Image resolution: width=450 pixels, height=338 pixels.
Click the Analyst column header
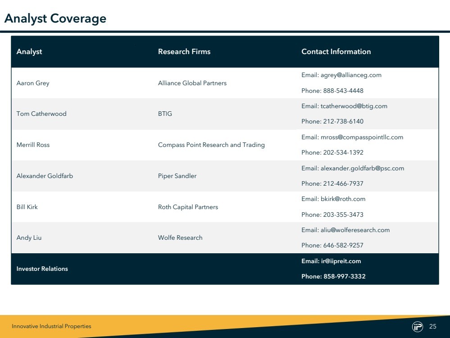click(x=29, y=52)
